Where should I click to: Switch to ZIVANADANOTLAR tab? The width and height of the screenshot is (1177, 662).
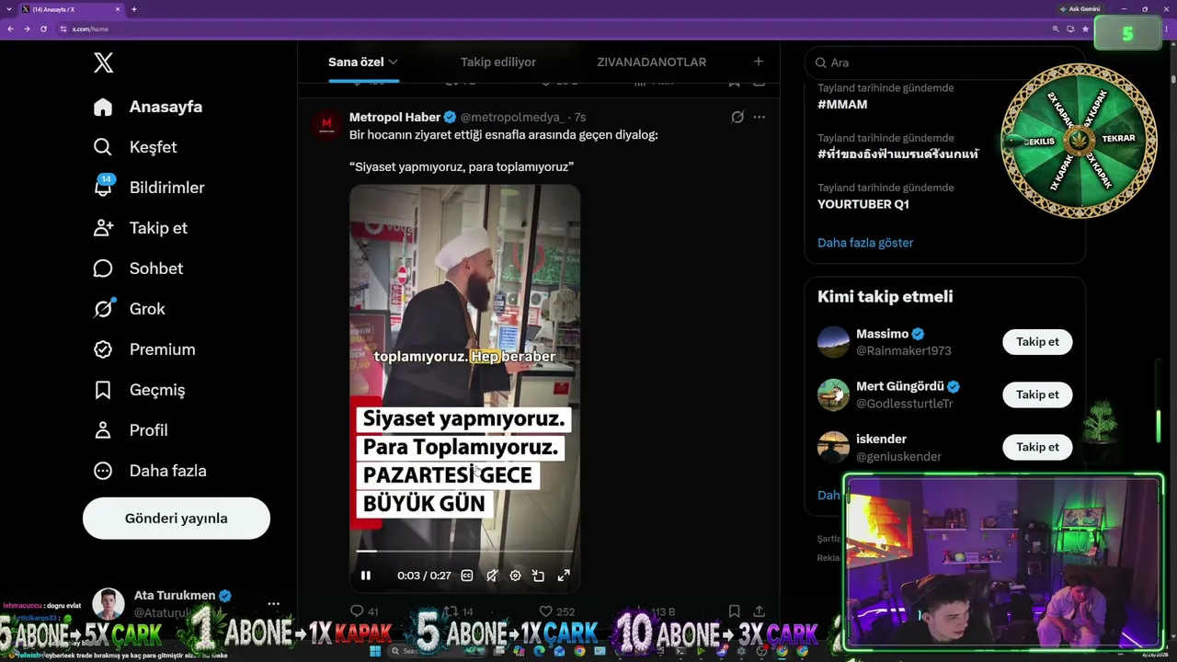click(651, 62)
